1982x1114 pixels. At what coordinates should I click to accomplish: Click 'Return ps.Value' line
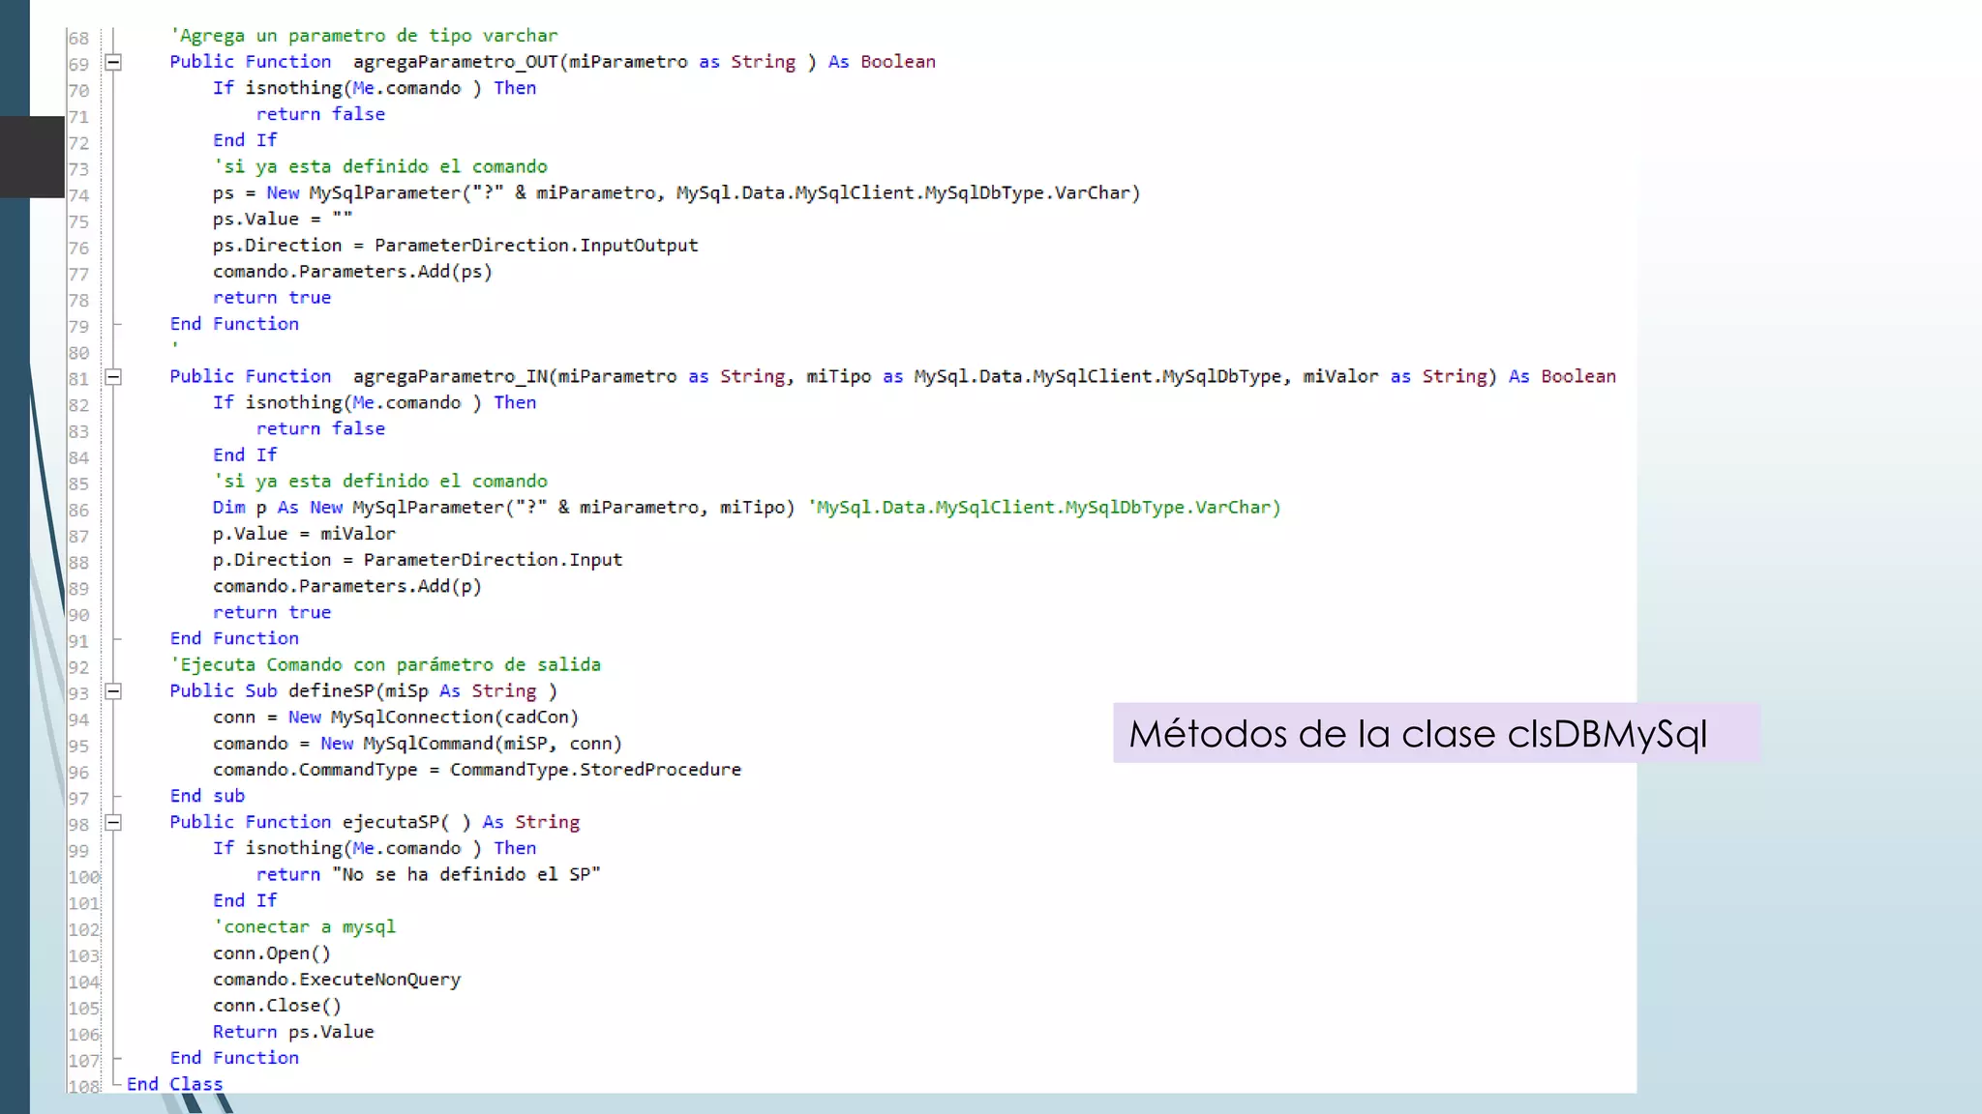click(293, 1032)
